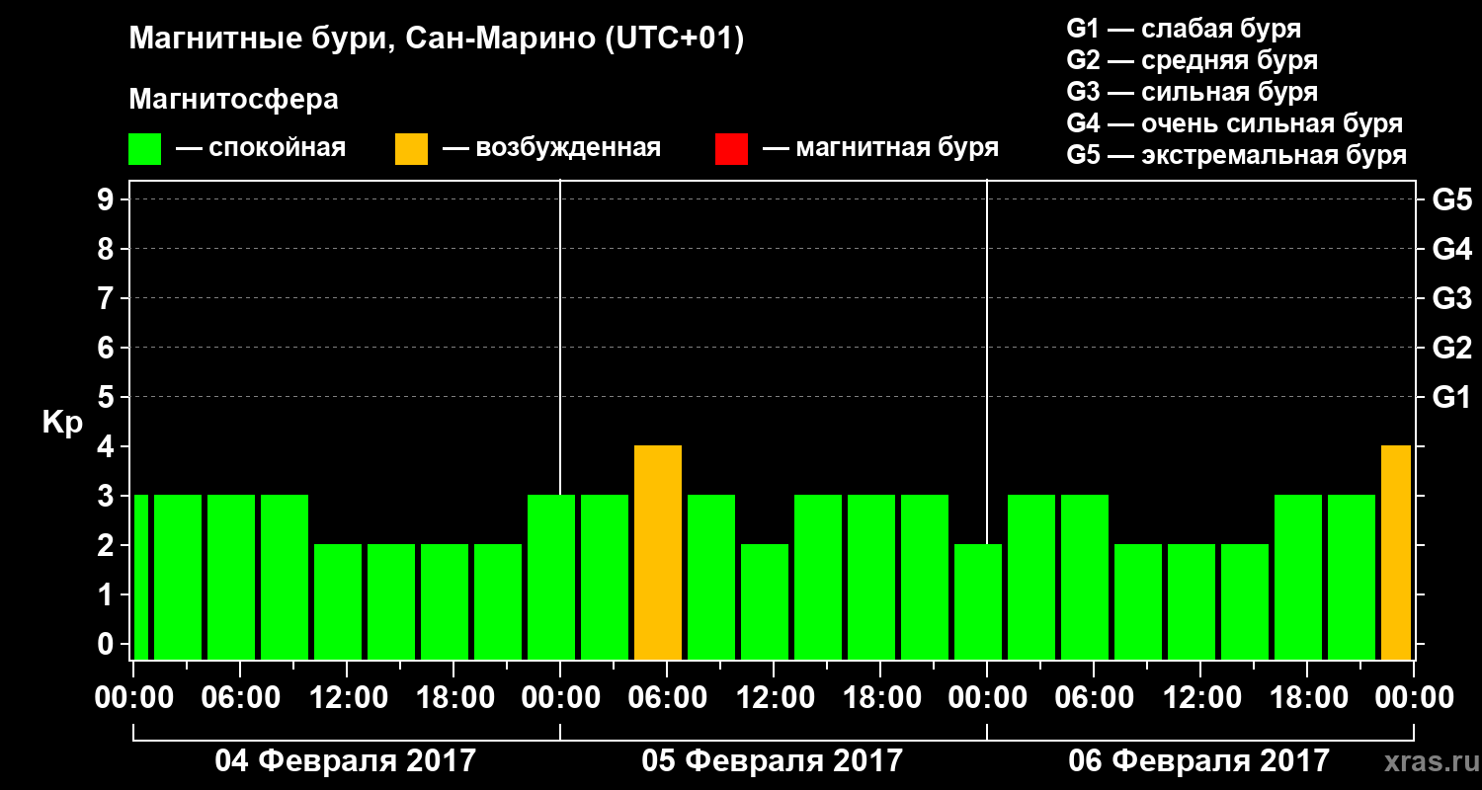This screenshot has height=790, width=1482.
Task: Click the date label '05 Февраля 2017'
Action: click(773, 761)
